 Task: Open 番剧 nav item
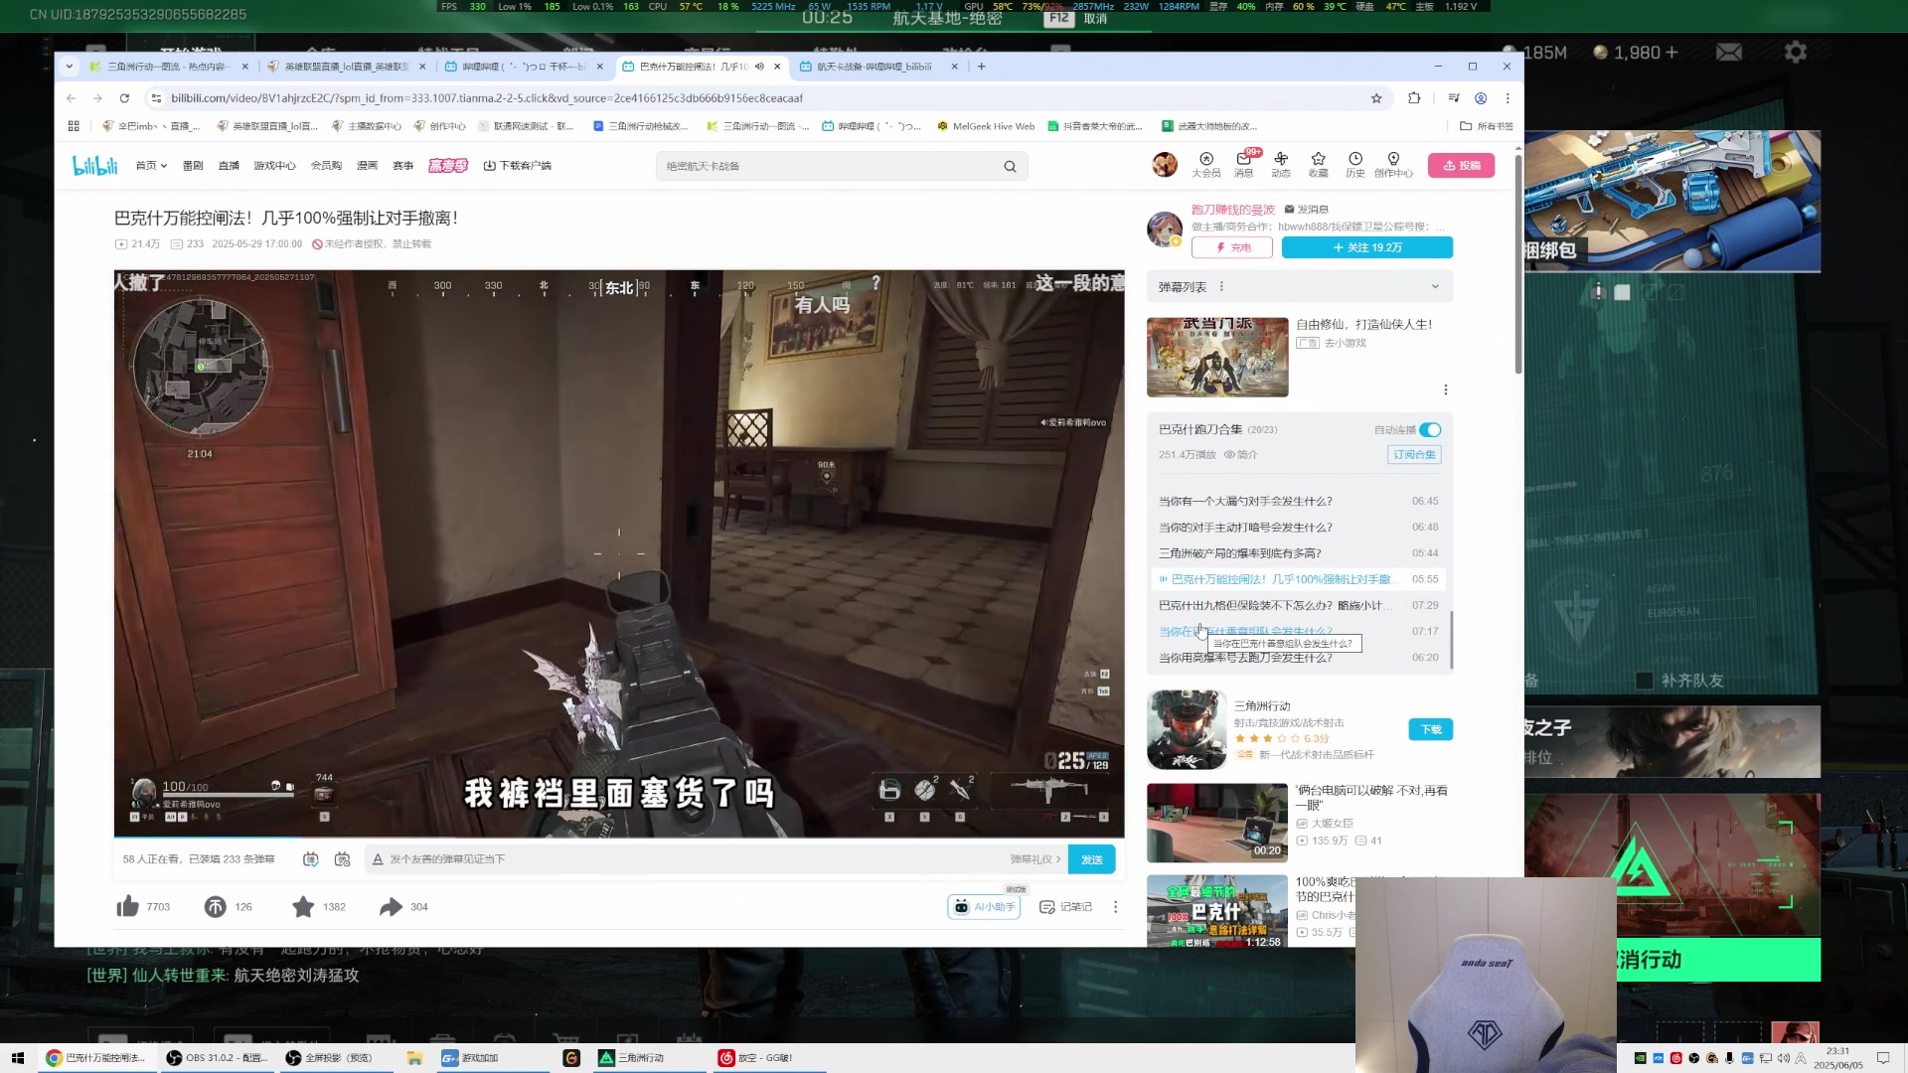coord(193,166)
